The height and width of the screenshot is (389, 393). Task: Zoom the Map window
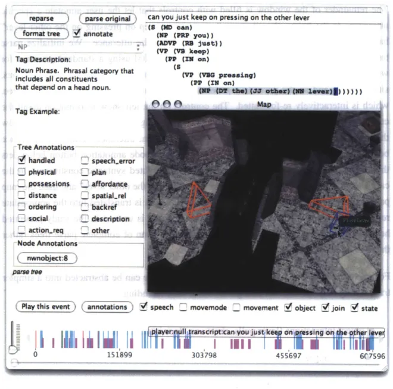[x=178, y=104]
